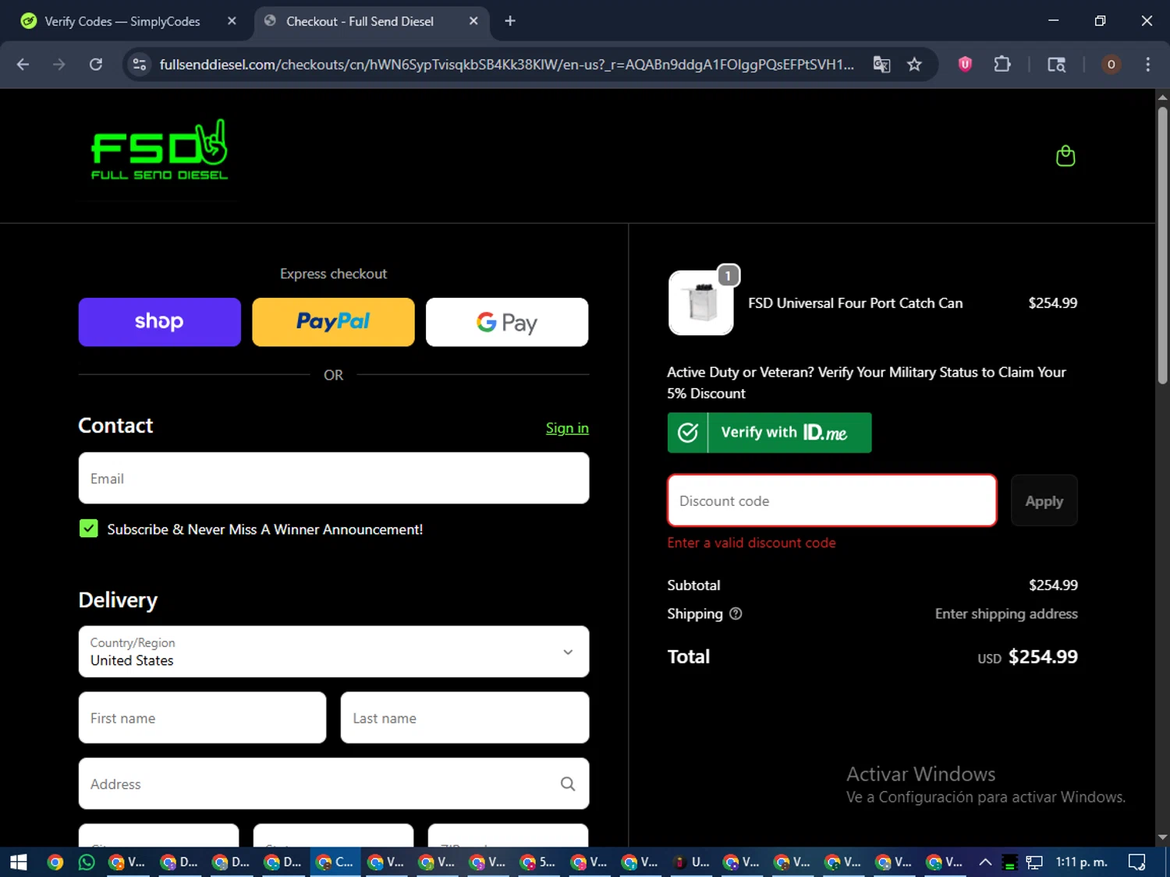
Task: Click the FSD Universal Four Port Catch Can title
Action: pyautogui.click(x=856, y=303)
